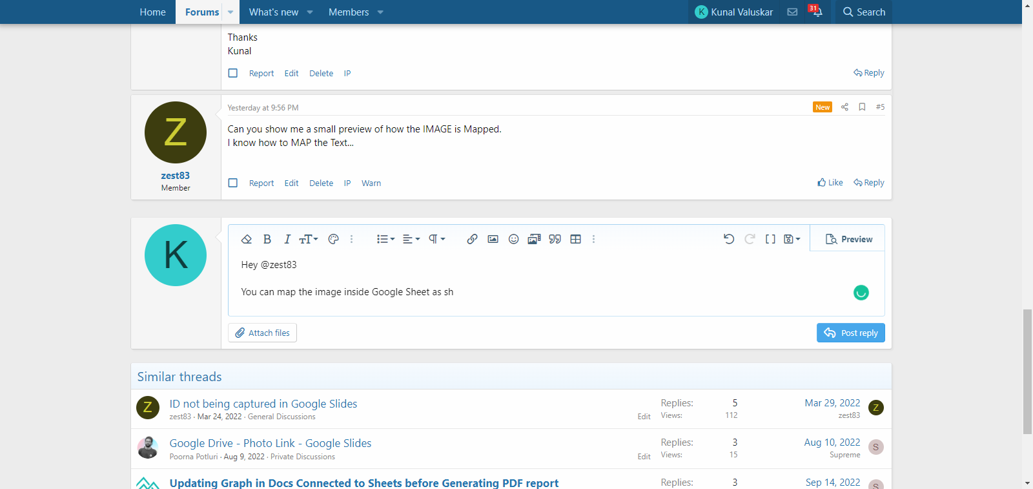Preview the reply message
The height and width of the screenshot is (489, 1033).
pos(848,239)
